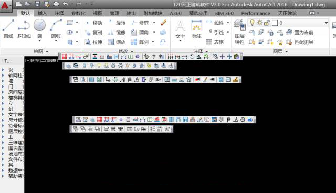Click the layer color swatch beside 0

pyautogui.click(x=275, y=23)
